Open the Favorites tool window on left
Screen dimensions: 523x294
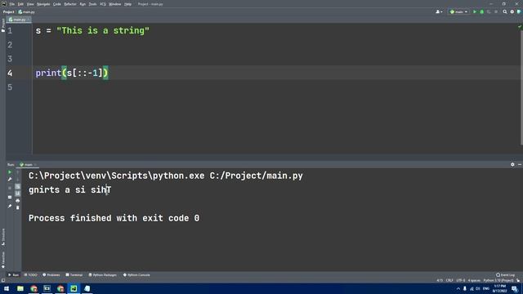[x=3, y=260]
